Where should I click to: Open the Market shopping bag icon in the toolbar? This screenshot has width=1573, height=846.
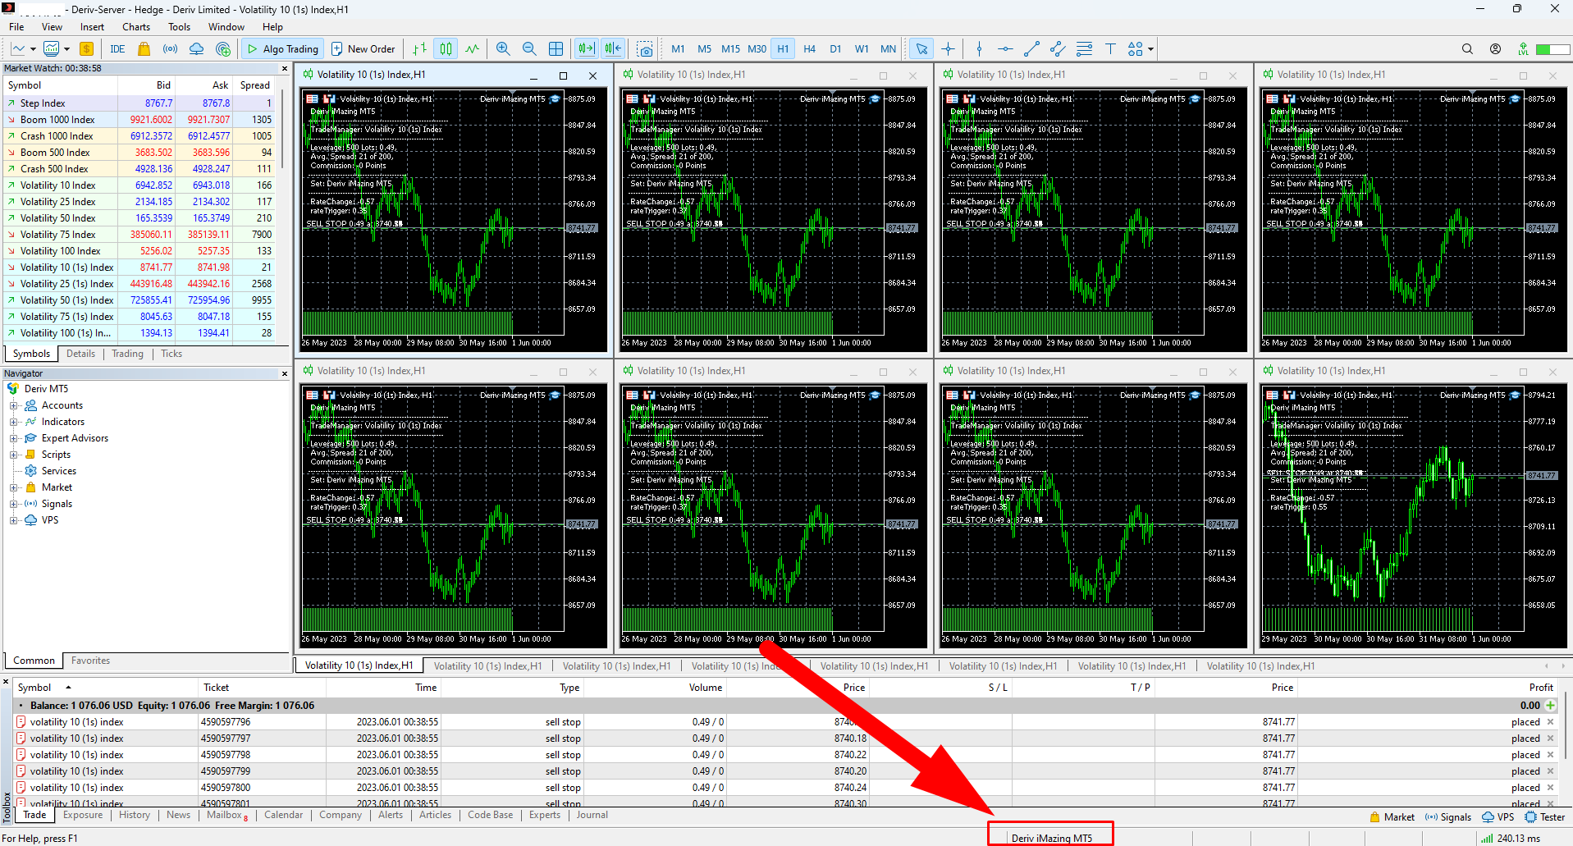[x=144, y=49]
